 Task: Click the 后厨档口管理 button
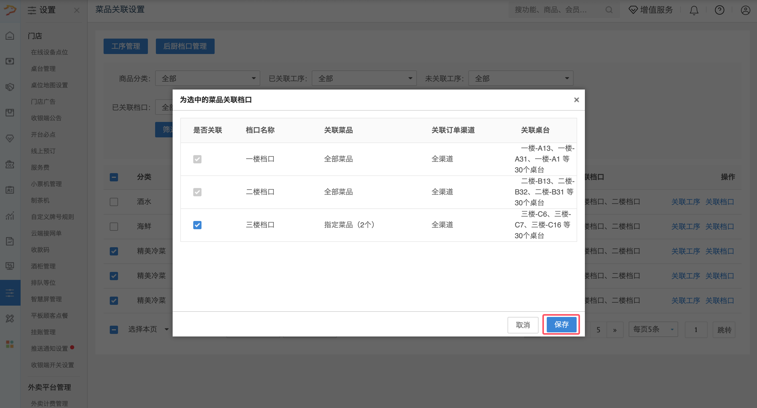185,46
